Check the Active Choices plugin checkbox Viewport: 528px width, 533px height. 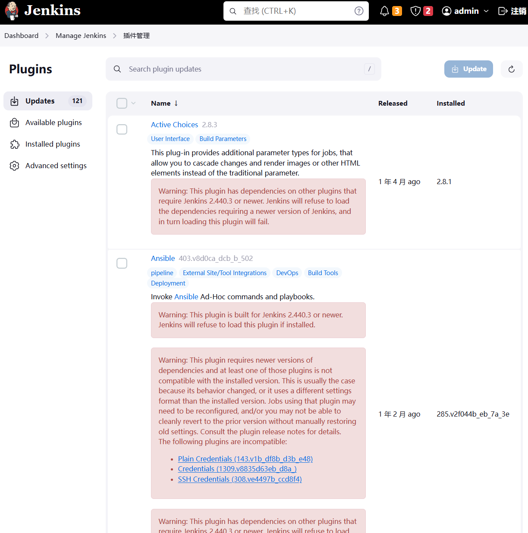(x=122, y=129)
